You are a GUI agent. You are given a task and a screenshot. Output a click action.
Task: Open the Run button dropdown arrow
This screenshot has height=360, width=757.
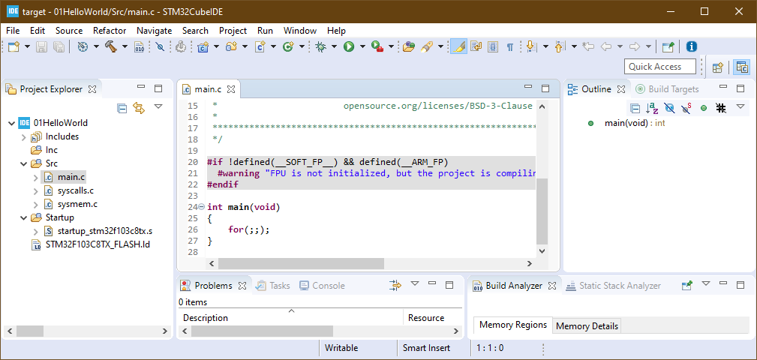coord(361,46)
